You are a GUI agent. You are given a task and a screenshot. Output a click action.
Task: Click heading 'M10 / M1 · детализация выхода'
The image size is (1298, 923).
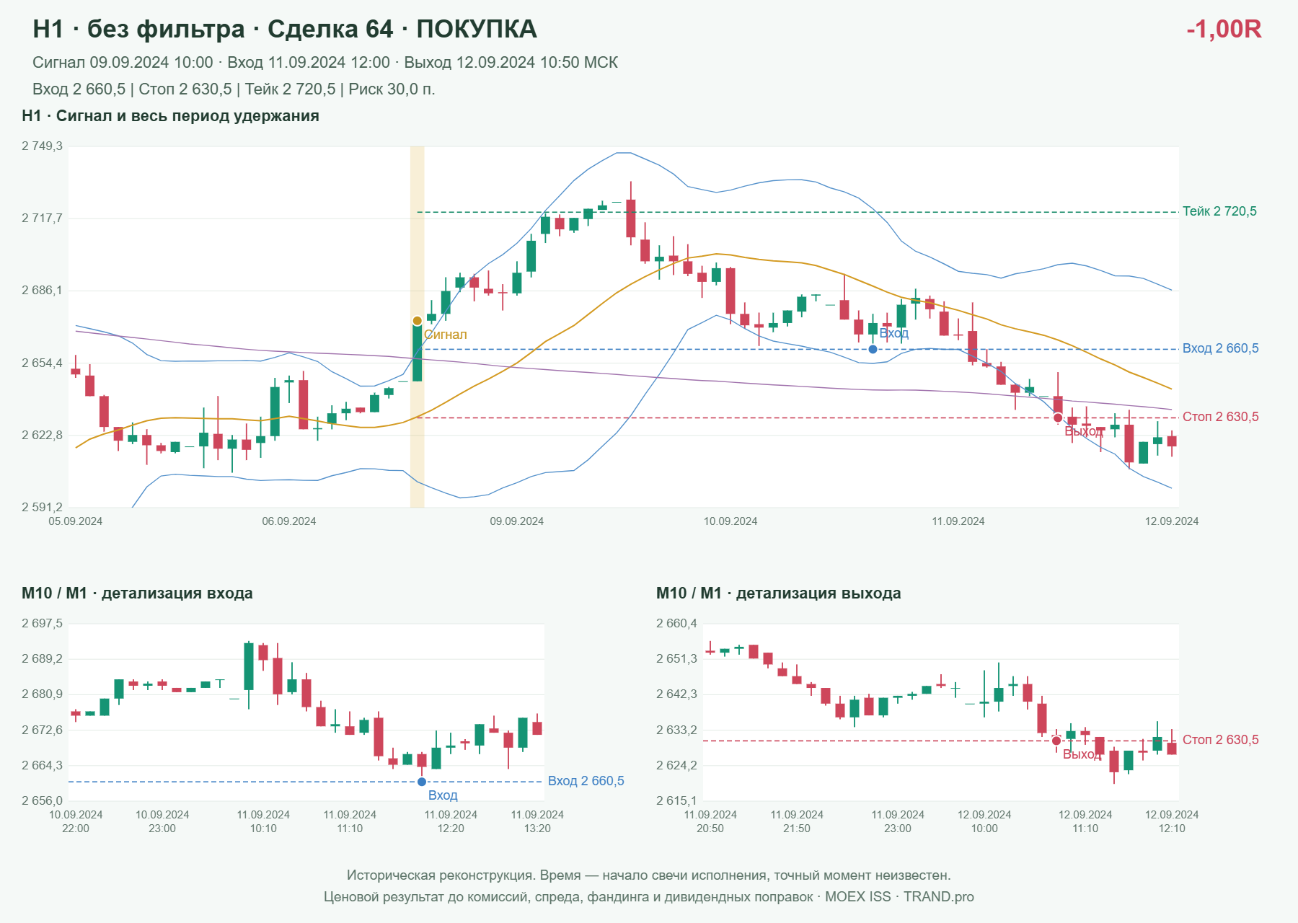[x=778, y=593]
